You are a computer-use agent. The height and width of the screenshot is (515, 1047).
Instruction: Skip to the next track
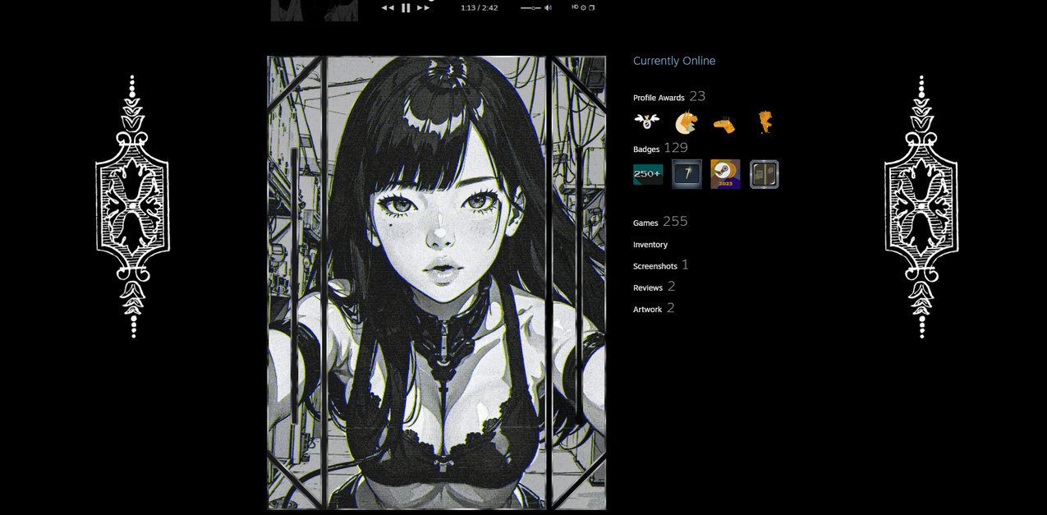click(x=424, y=7)
